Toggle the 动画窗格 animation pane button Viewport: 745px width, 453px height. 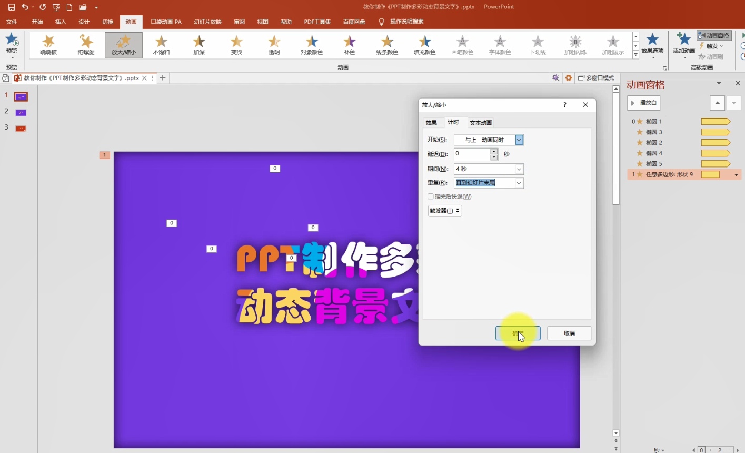point(714,35)
